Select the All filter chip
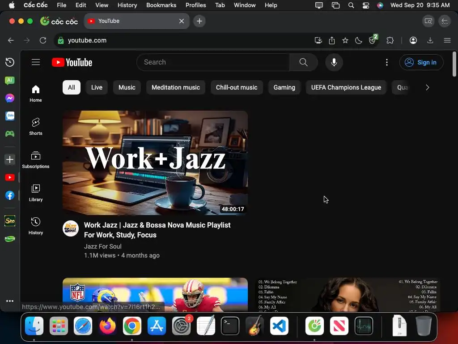The width and height of the screenshot is (458, 344). [x=71, y=87]
